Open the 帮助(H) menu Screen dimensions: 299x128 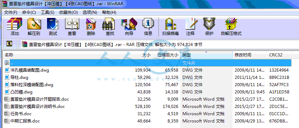click(109, 12)
